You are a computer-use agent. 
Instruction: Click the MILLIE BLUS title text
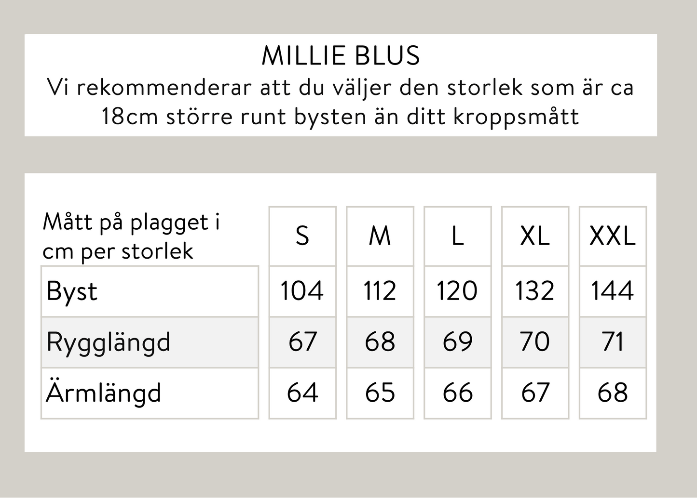[x=341, y=55]
